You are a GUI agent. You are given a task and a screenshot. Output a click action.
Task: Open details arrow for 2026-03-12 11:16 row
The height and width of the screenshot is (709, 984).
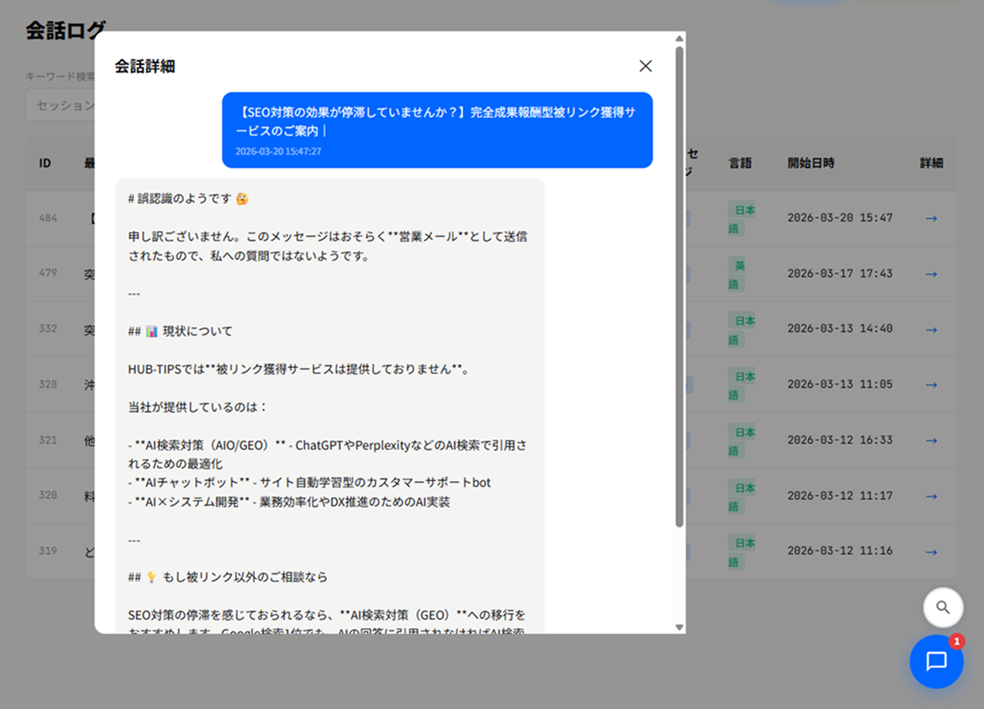932,552
